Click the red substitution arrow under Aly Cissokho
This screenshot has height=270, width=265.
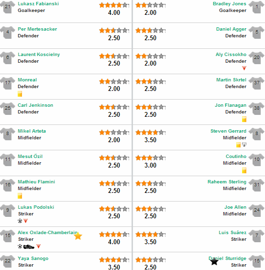coord(244,68)
